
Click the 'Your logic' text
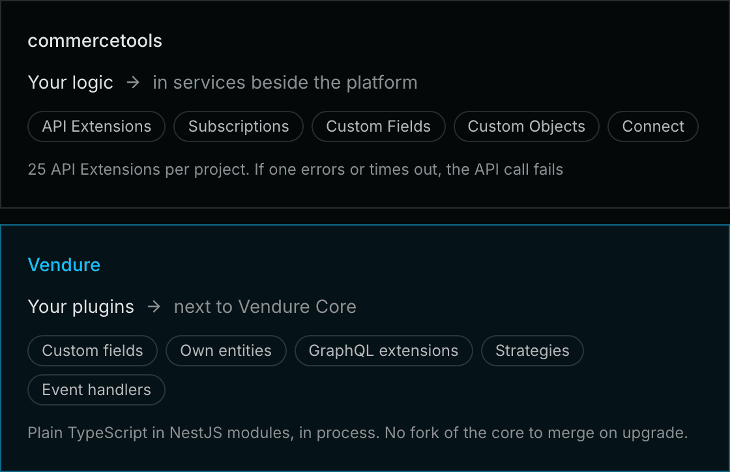[x=70, y=83]
